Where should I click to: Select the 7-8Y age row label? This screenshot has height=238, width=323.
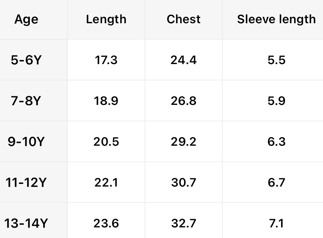tap(26, 101)
